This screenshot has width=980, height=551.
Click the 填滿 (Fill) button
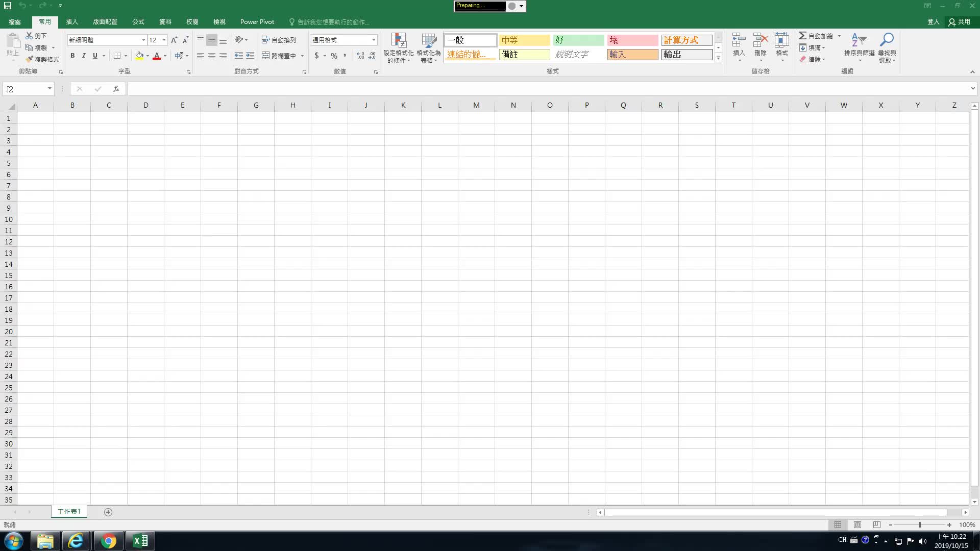coord(812,47)
